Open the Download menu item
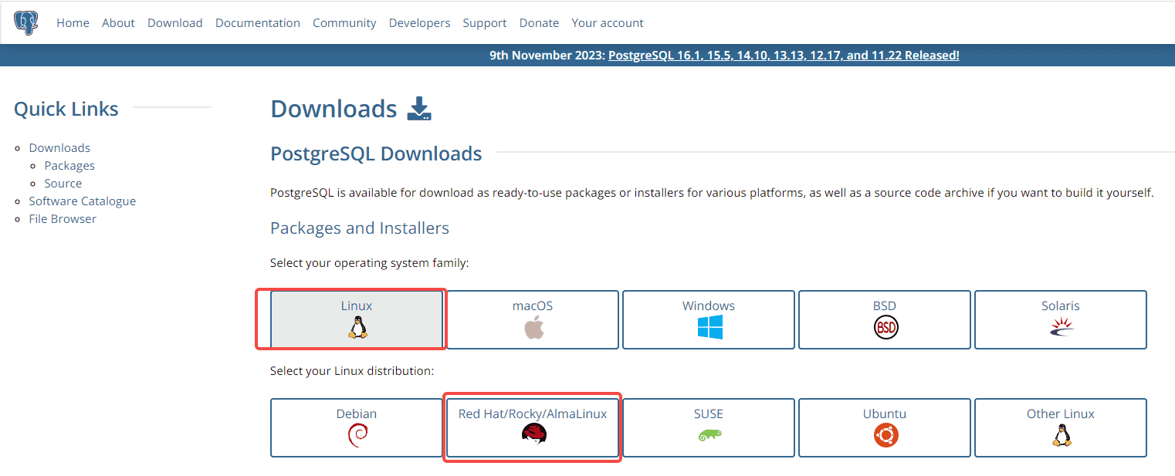1175x476 pixels. (174, 22)
